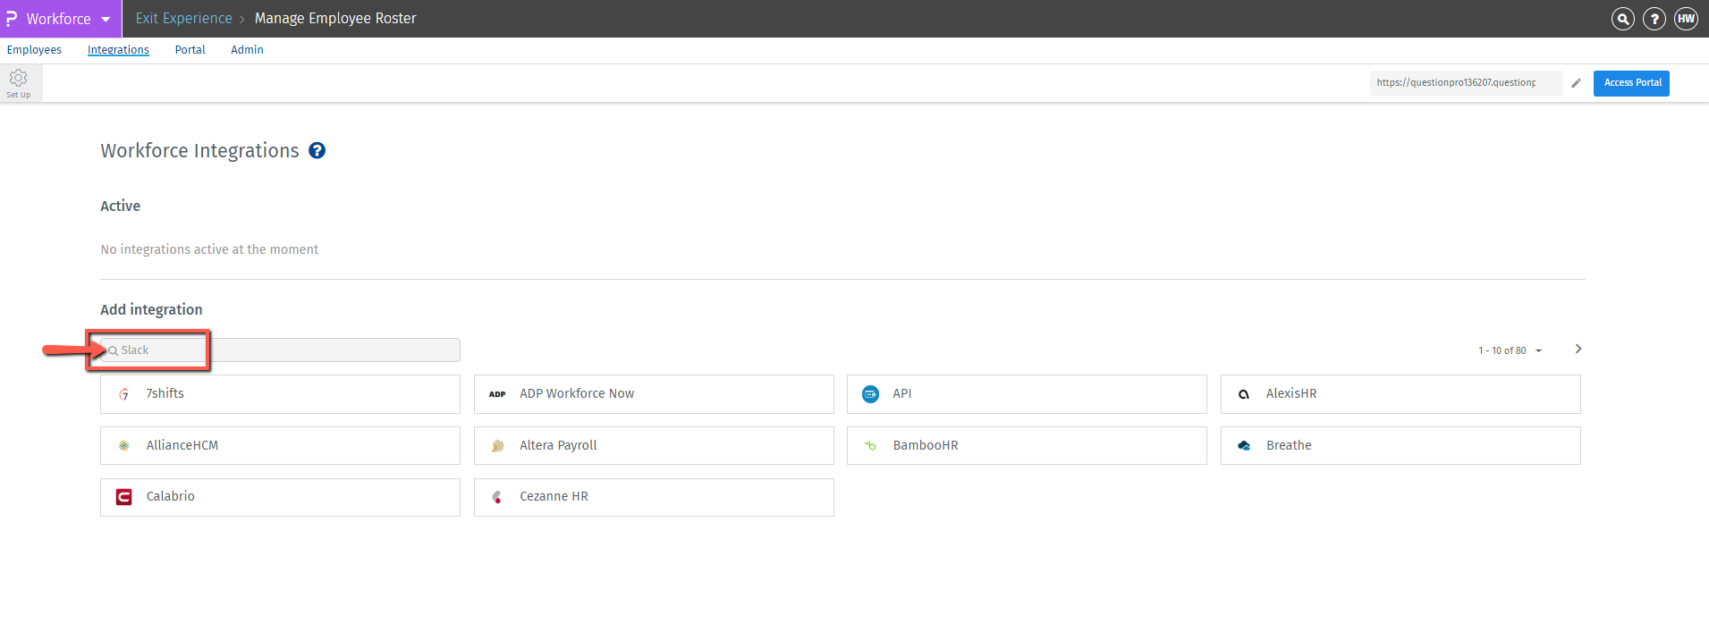
Task: Open the Admin tab
Action: pyautogui.click(x=247, y=50)
